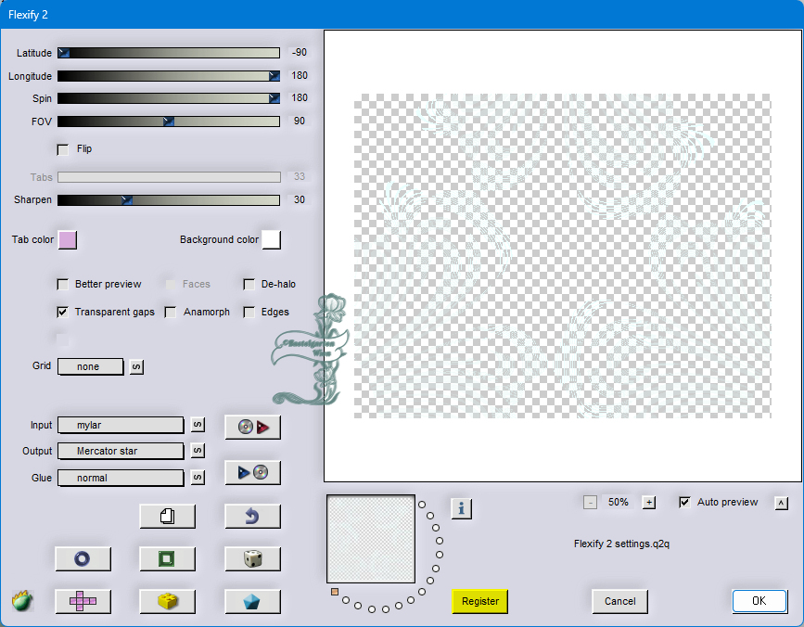804x627 pixels.
Task: Click OK to apply Flexify
Action: [759, 601]
